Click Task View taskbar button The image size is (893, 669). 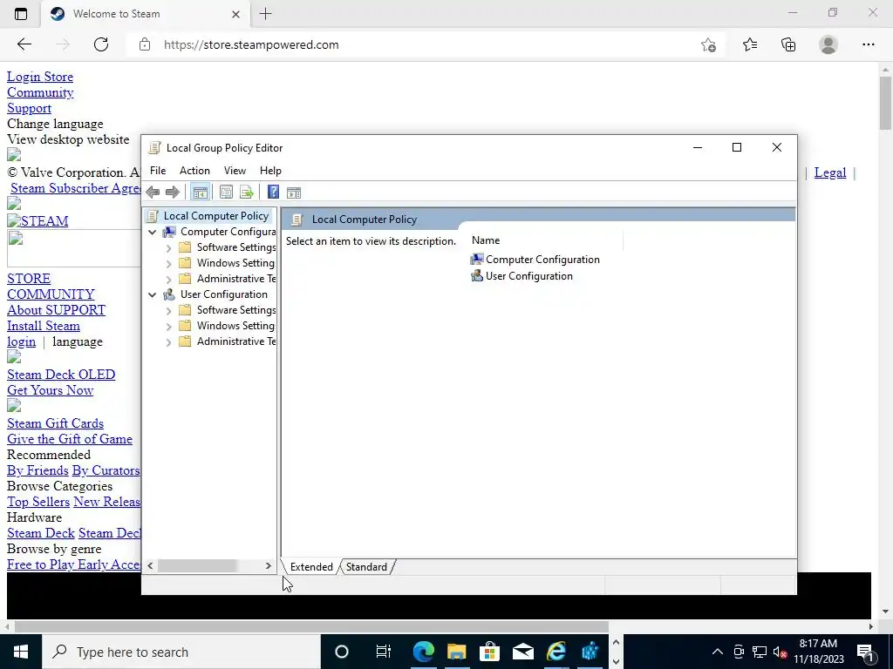384,652
